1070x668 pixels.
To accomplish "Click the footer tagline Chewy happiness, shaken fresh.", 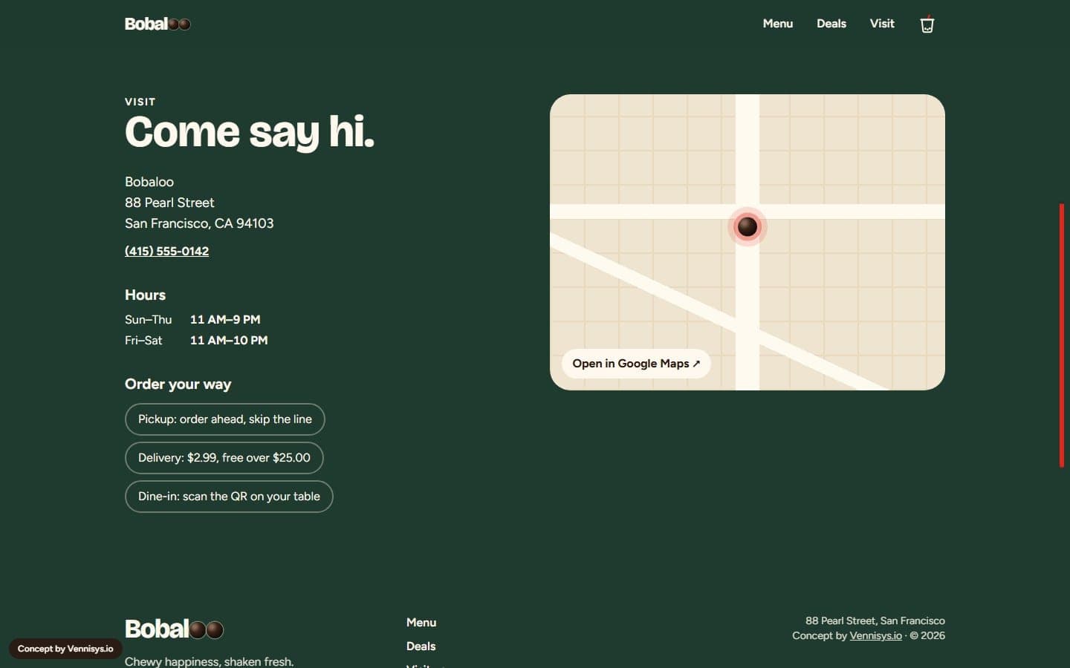I will pos(209,661).
